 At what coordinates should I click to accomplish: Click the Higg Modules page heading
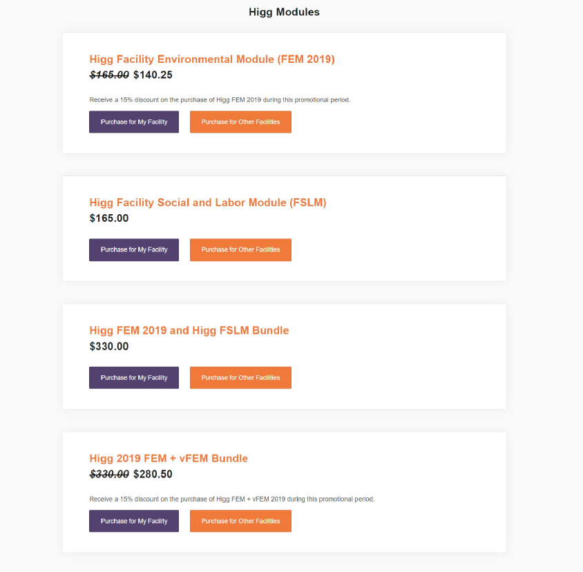[284, 12]
